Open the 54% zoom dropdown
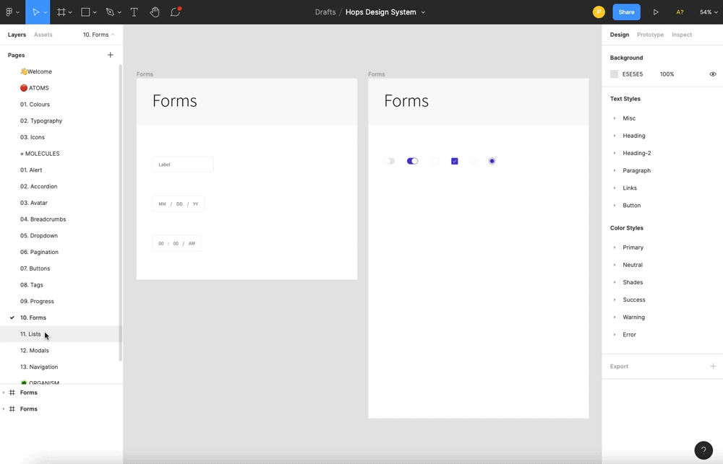The image size is (723, 464). (709, 12)
